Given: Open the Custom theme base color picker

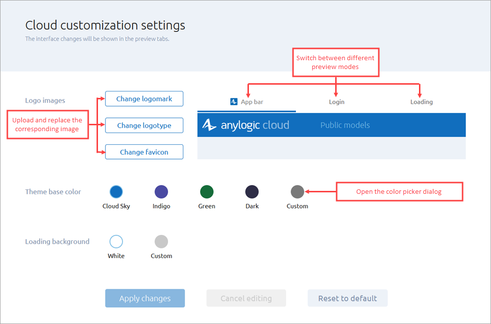Looking at the screenshot, I should 297,192.
